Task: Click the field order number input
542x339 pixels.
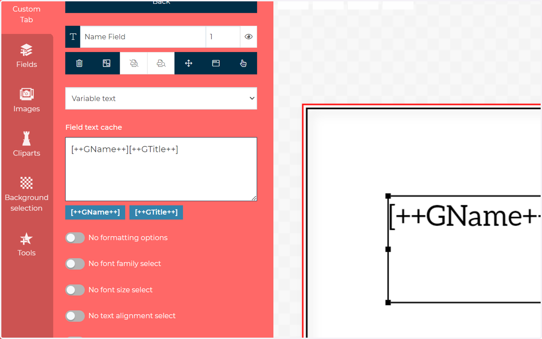Action: pyautogui.click(x=223, y=37)
